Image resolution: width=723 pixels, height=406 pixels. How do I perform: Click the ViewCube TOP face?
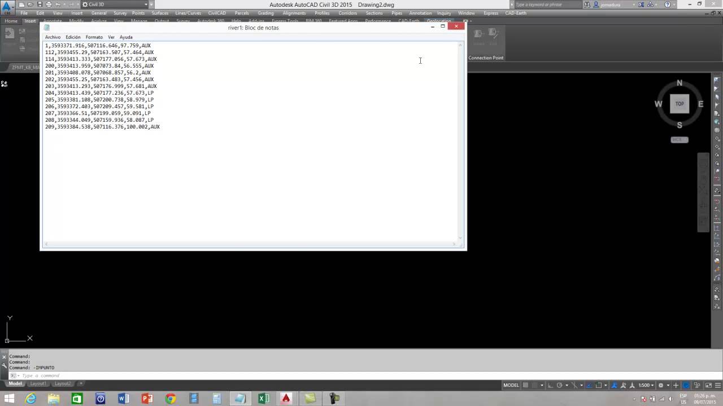pos(680,104)
